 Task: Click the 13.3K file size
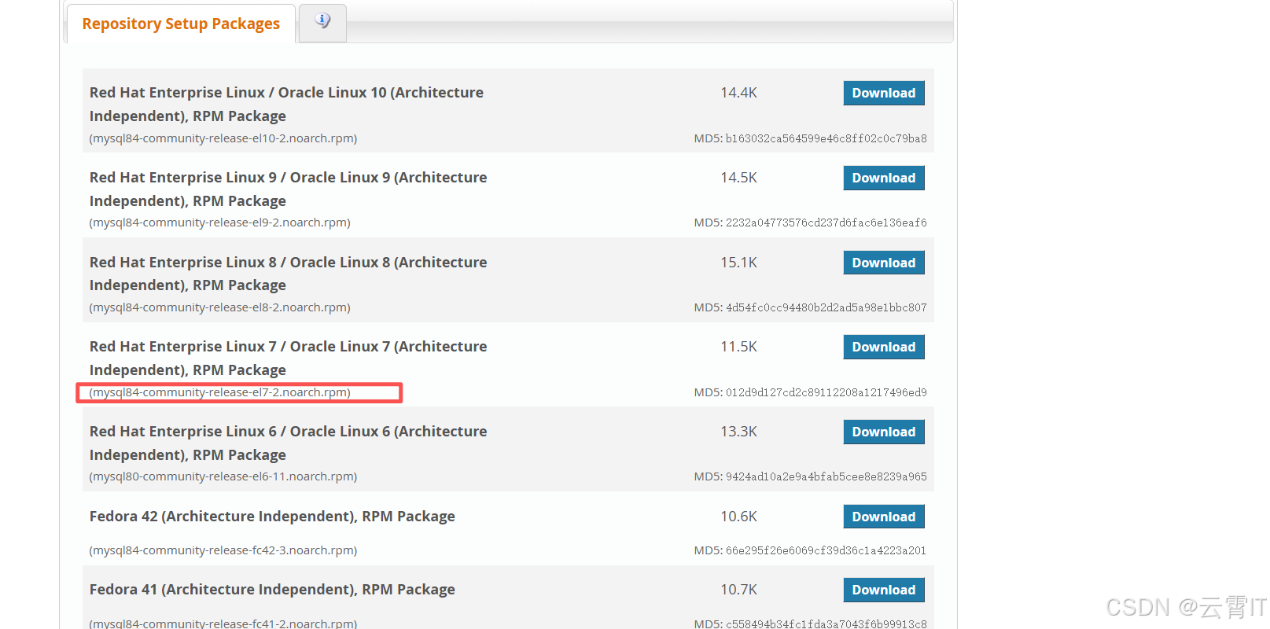tap(738, 432)
